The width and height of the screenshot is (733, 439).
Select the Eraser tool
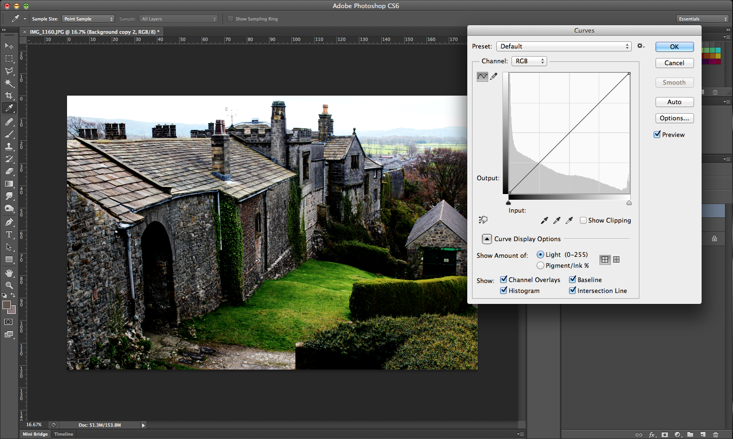coord(9,171)
